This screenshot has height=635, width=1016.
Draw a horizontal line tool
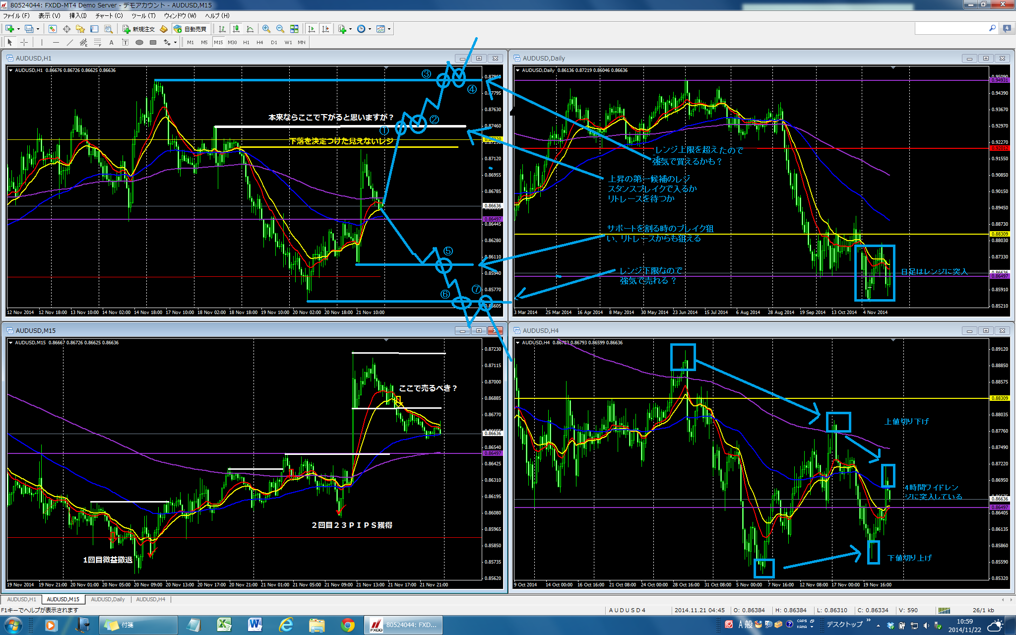pos(56,42)
